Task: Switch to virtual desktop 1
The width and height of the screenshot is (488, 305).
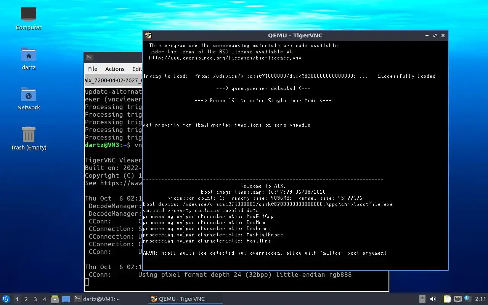Action: [x=17, y=299]
